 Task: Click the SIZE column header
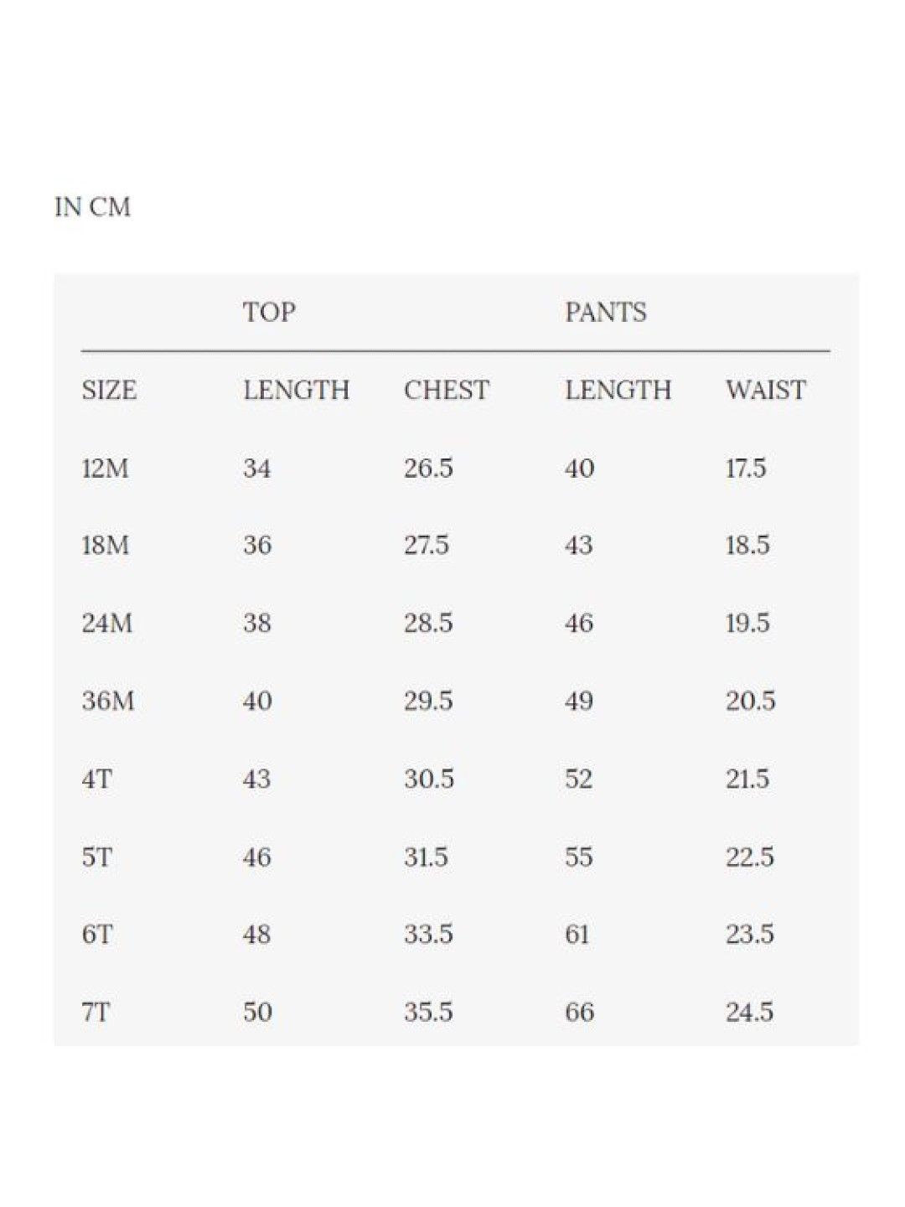pyautogui.click(x=109, y=390)
